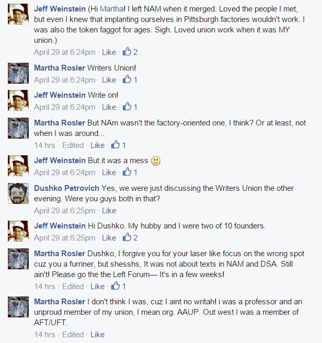Open Jeff Weinstein's avatar on first comment
This screenshot has height=343, width=322.
[x=18, y=16]
